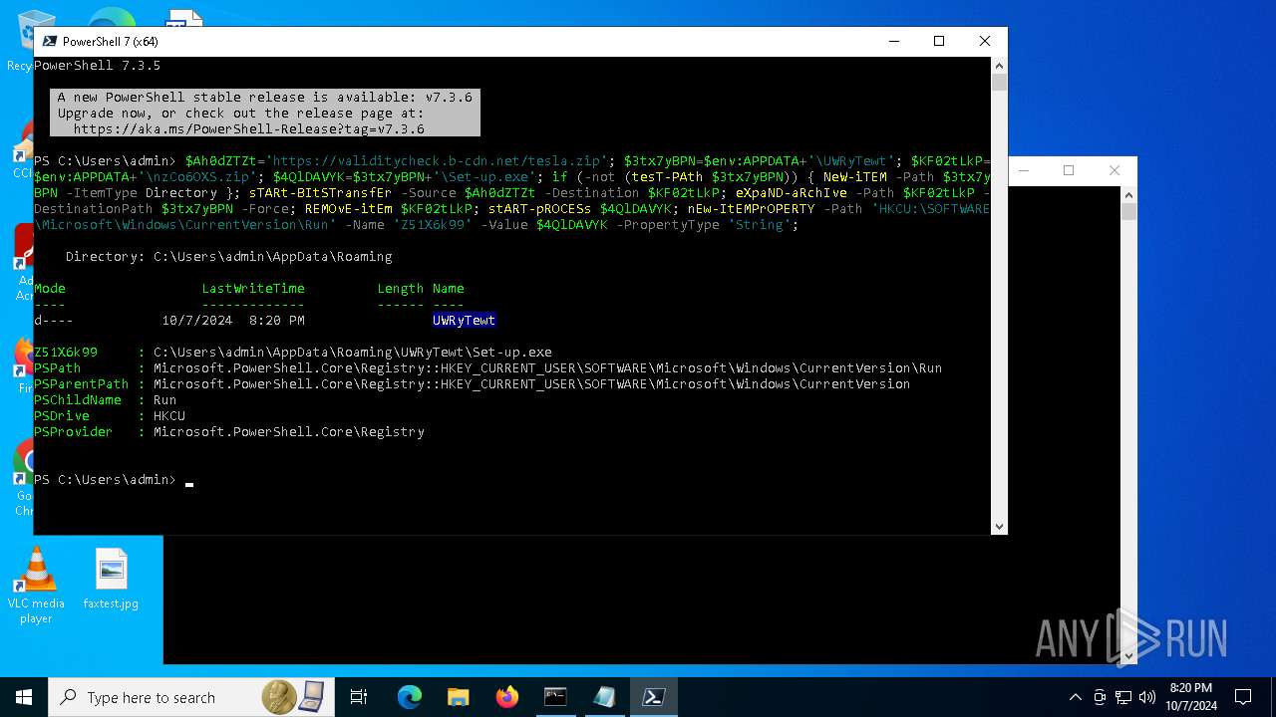
Task: Click the PowerShell 7.3.5 version line
Action: coord(97,65)
